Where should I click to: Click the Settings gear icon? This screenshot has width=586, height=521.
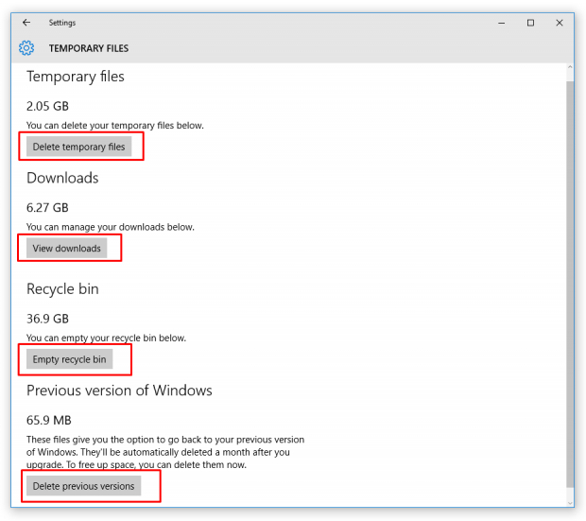(26, 48)
